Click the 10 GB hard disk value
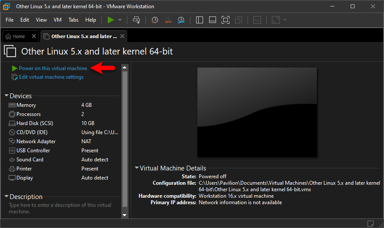The image size is (384, 228). pyautogui.click(x=88, y=123)
